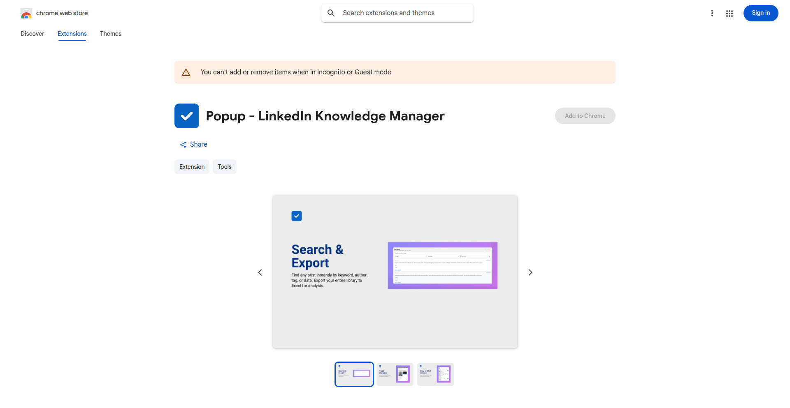790x408 pixels.
Task: Click the blue checkmark extension icon
Action: click(186, 115)
